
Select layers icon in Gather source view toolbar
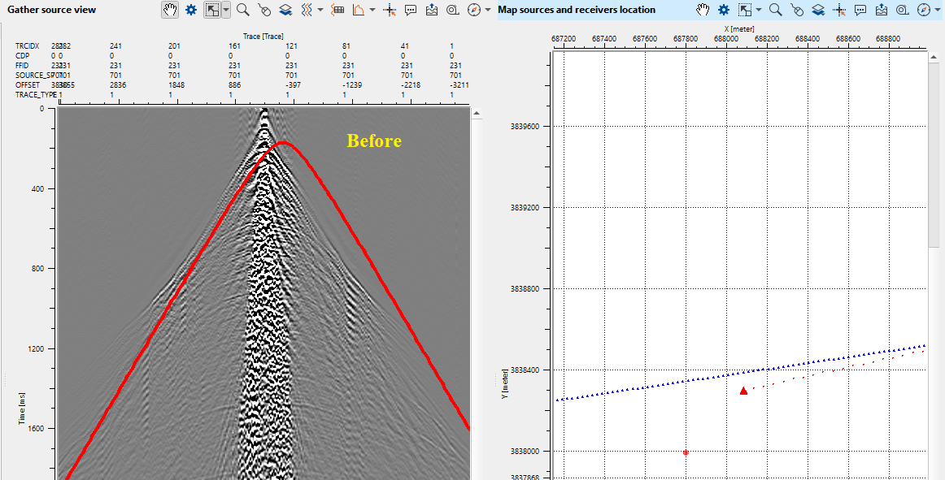coord(285,10)
